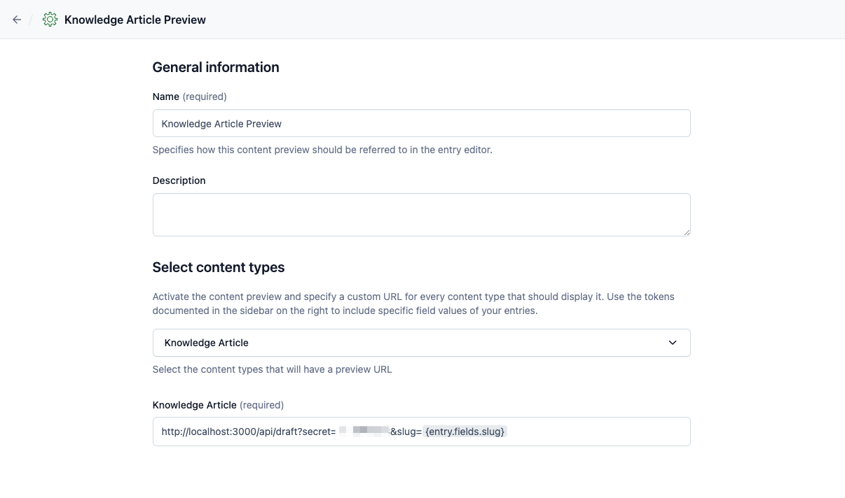This screenshot has width=845, height=498.
Task: Click the Knowledge Article preview URL field
Action: pyautogui.click(x=420, y=432)
